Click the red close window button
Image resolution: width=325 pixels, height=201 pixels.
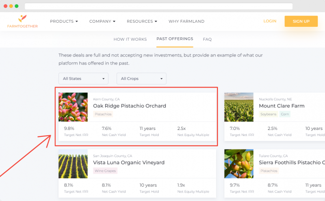pyautogui.click(x=6, y=6)
